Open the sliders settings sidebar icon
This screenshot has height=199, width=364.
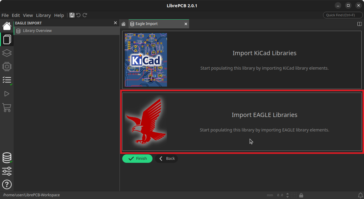tap(7, 171)
